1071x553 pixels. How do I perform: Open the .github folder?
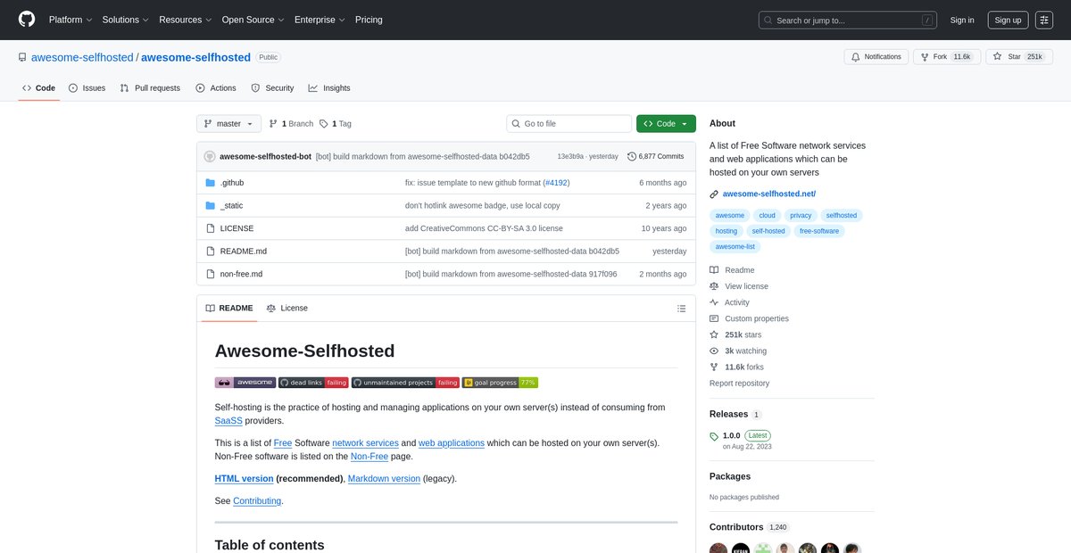232,183
